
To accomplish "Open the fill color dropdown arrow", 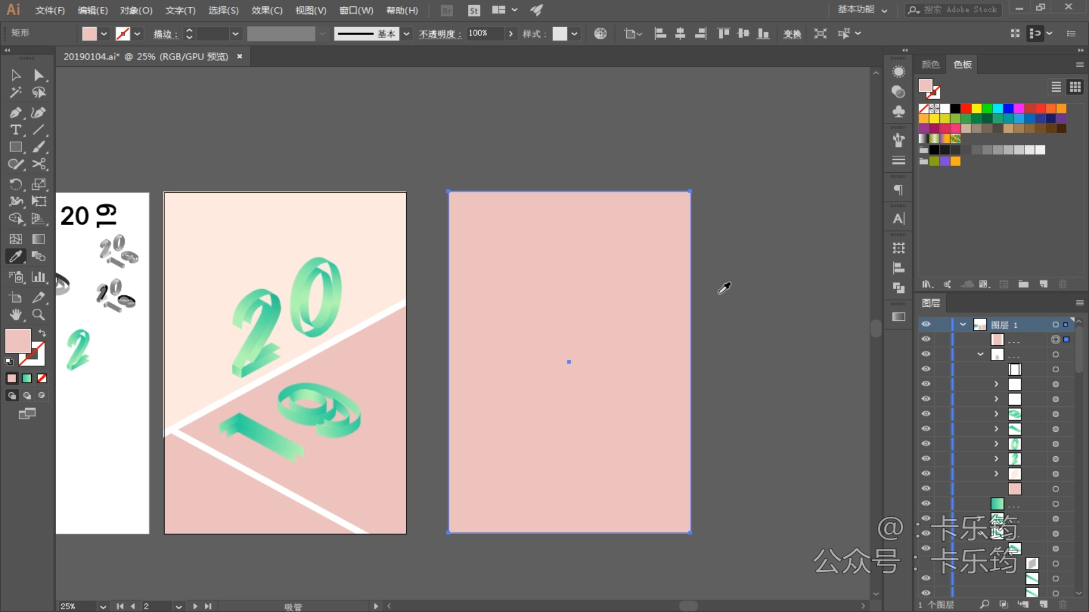I will [104, 34].
